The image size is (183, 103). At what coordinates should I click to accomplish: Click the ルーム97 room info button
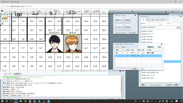click(70, 11)
